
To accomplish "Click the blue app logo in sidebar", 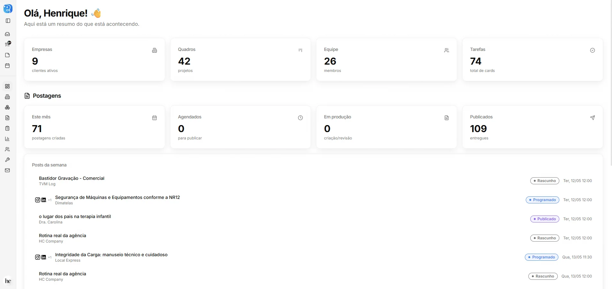I will tap(8, 9).
